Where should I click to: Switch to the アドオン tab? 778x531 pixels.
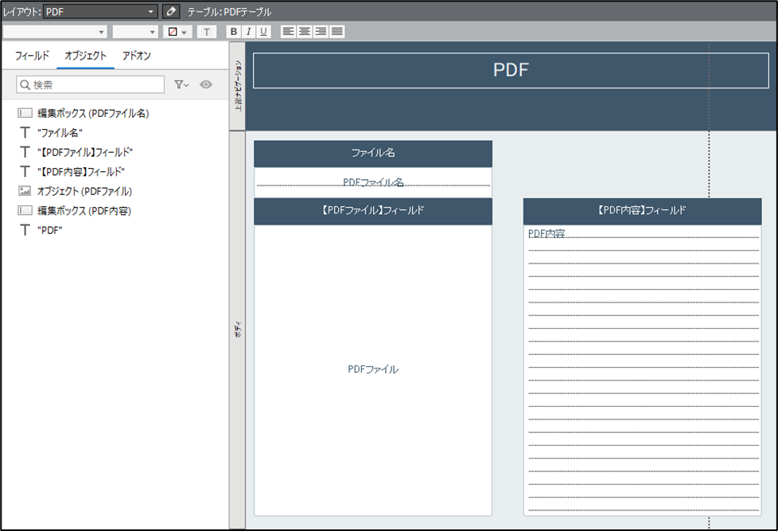(136, 56)
